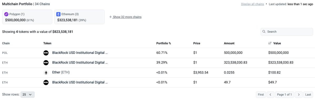Click the Ethereum chain logo icon
This screenshot has width=315, height=100.
[x=59, y=14]
